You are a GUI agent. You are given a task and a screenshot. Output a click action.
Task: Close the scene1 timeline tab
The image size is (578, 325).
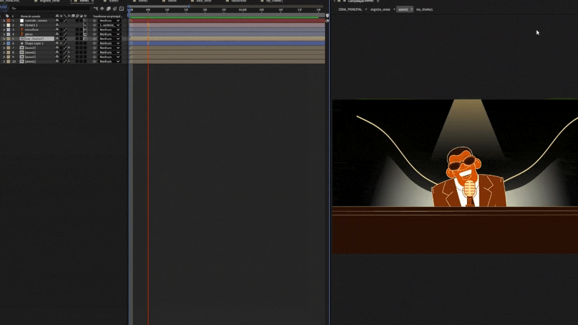coord(71,1)
